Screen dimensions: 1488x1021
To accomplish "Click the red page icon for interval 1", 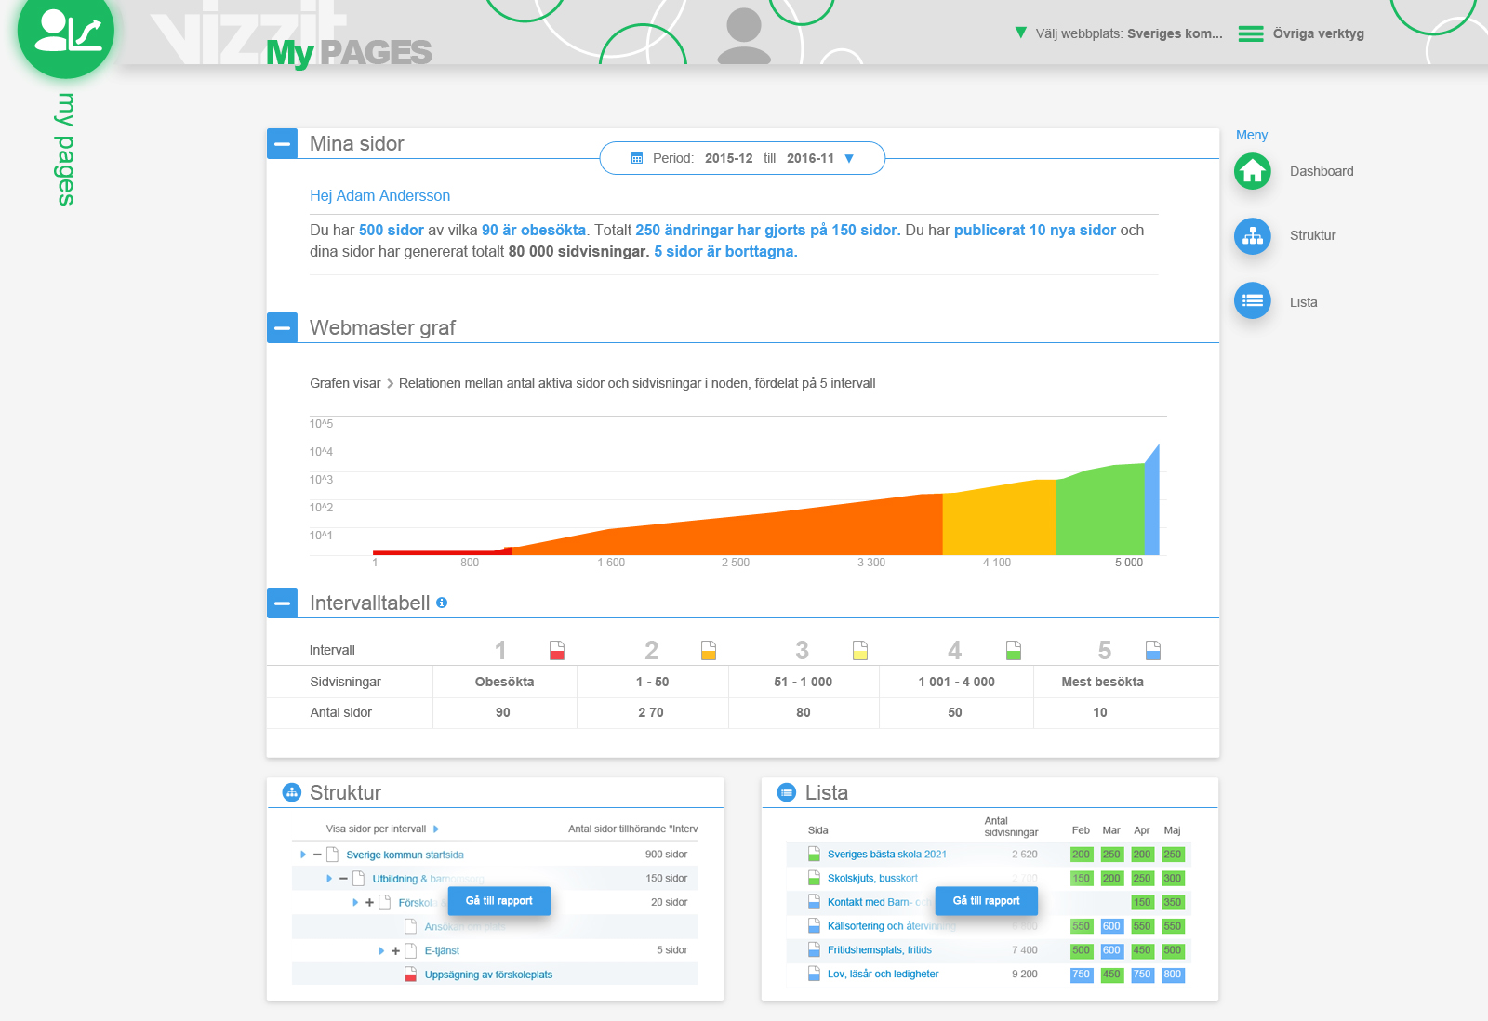I will (557, 650).
